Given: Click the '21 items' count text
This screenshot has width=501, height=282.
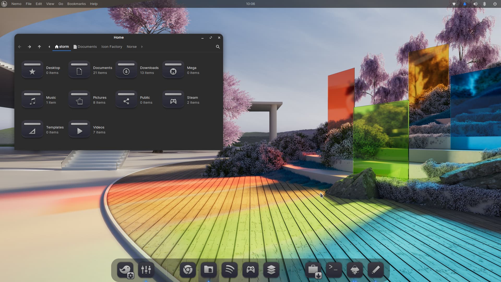Looking at the screenshot, I should 100,73.
